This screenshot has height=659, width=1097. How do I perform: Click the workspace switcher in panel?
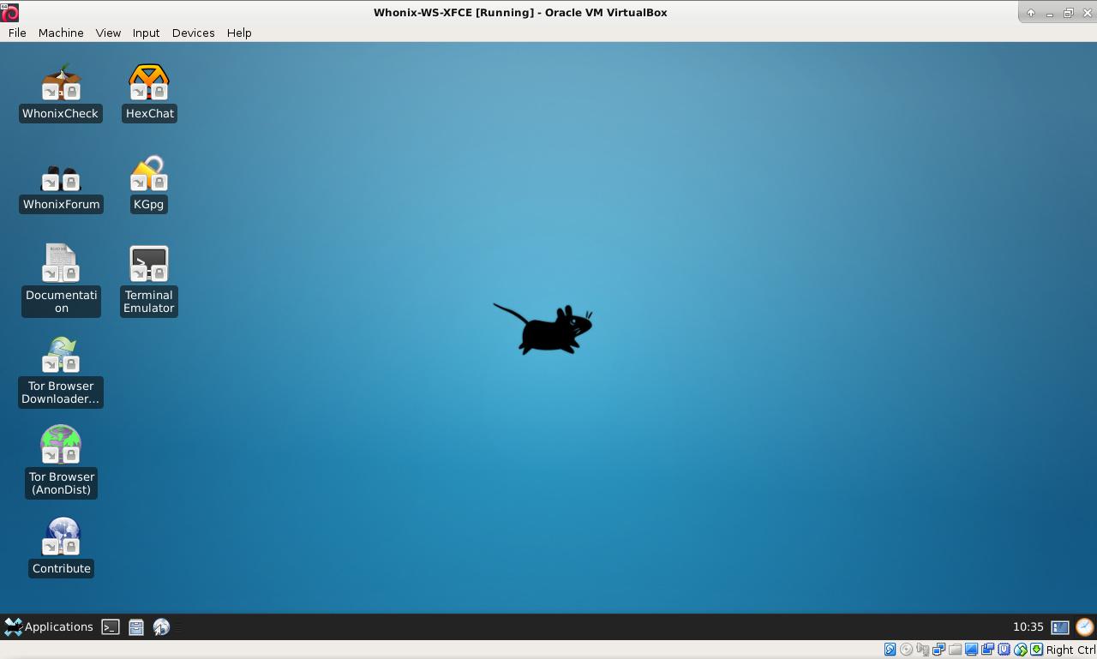pos(1060,627)
